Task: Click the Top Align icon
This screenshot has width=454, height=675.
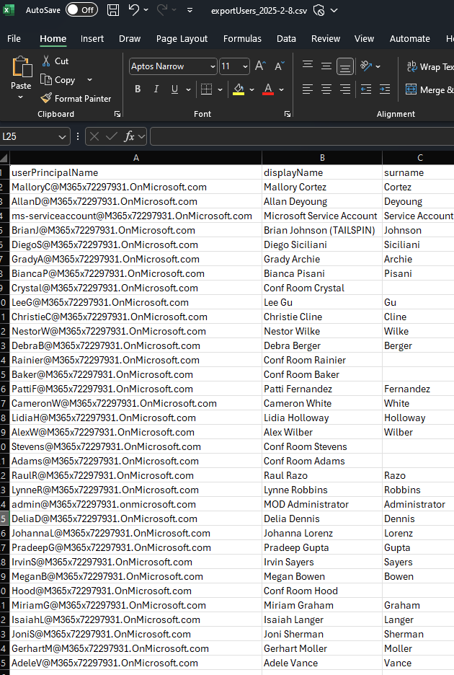Action: pos(308,66)
